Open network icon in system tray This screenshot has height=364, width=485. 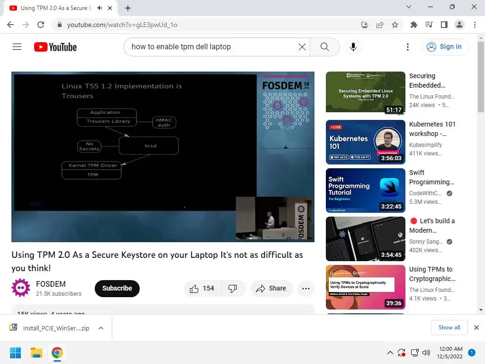coord(414,353)
